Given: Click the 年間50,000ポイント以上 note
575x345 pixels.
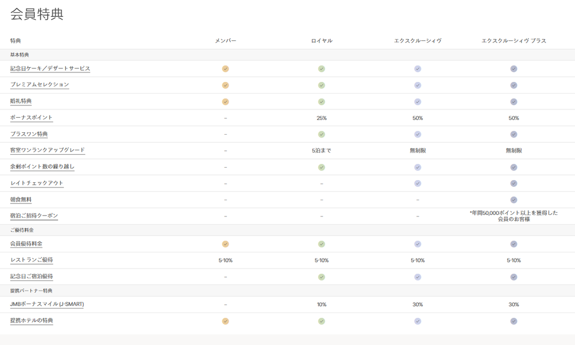Looking at the screenshot, I should coord(514,216).
